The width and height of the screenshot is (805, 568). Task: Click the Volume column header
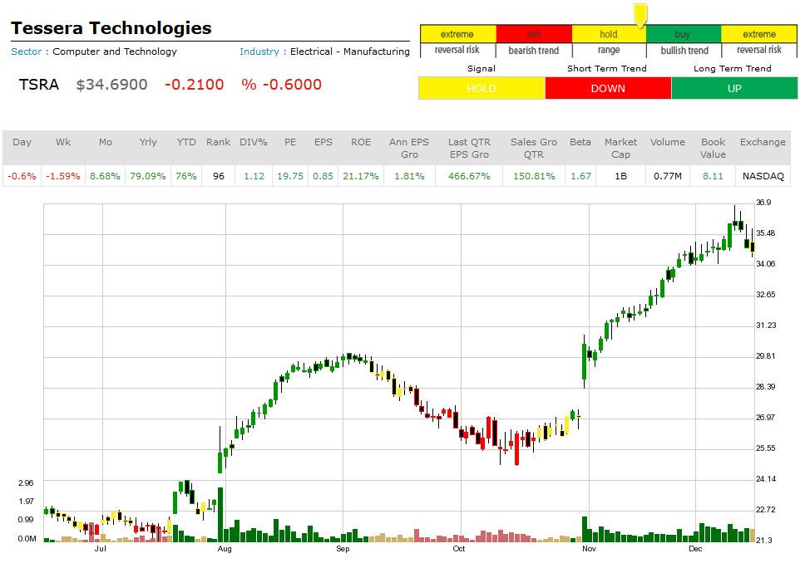click(x=668, y=142)
